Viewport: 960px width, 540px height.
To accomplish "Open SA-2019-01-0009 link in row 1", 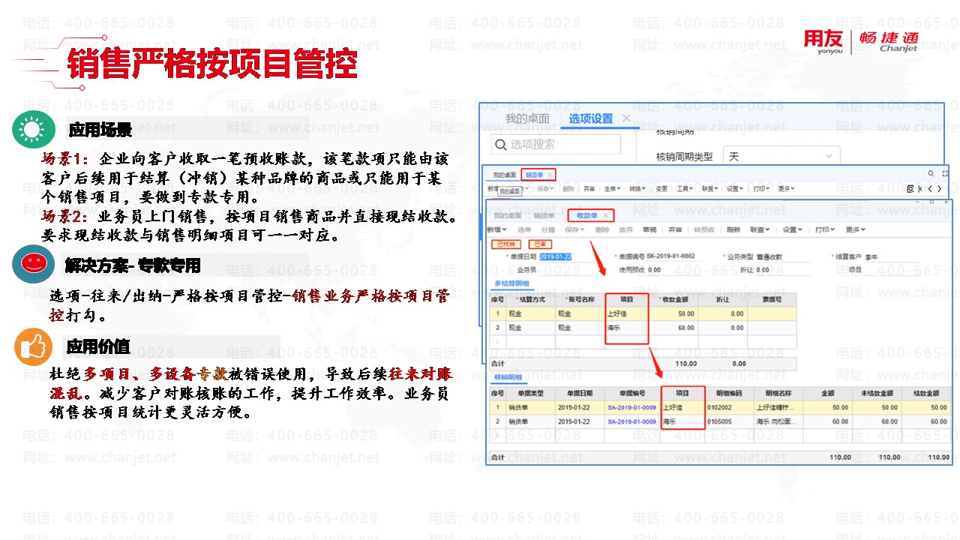I will (632, 407).
